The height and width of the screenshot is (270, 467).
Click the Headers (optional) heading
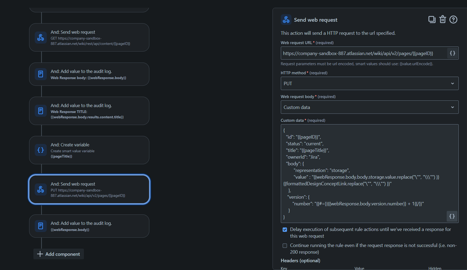coord(300,261)
